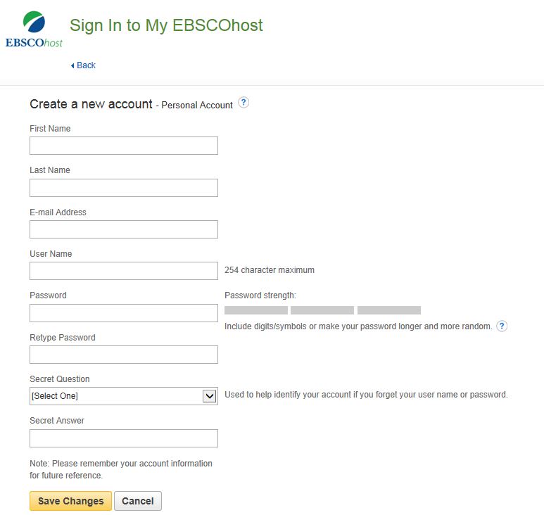Viewport: 544px width, 515px height.
Task: Click into the User Name field
Action: pyautogui.click(x=124, y=271)
